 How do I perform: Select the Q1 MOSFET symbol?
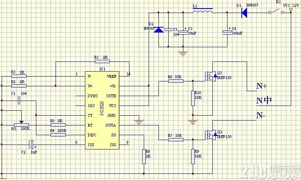pos(211,76)
